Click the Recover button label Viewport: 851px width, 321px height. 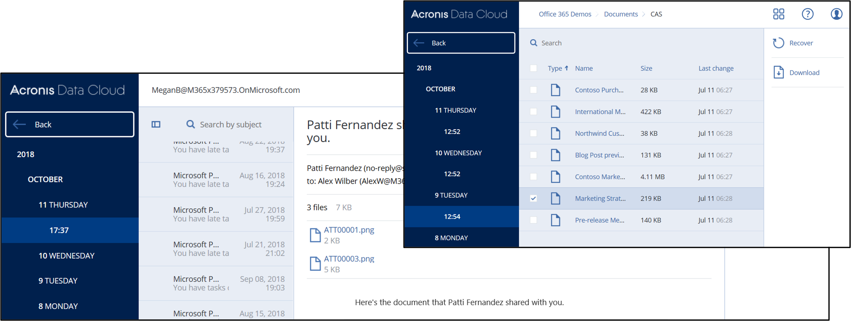click(x=801, y=43)
